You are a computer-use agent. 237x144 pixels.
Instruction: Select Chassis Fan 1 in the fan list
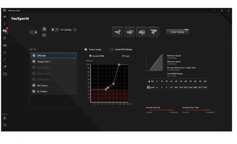(54, 61)
